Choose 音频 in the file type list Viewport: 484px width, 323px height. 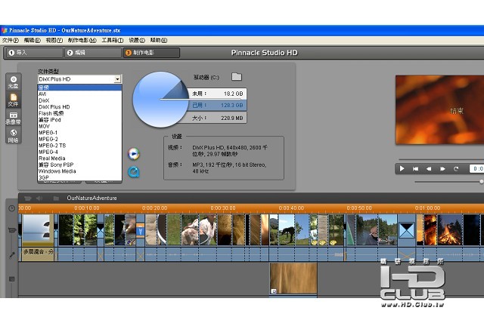pyautogui.click(x=79, y=88)
